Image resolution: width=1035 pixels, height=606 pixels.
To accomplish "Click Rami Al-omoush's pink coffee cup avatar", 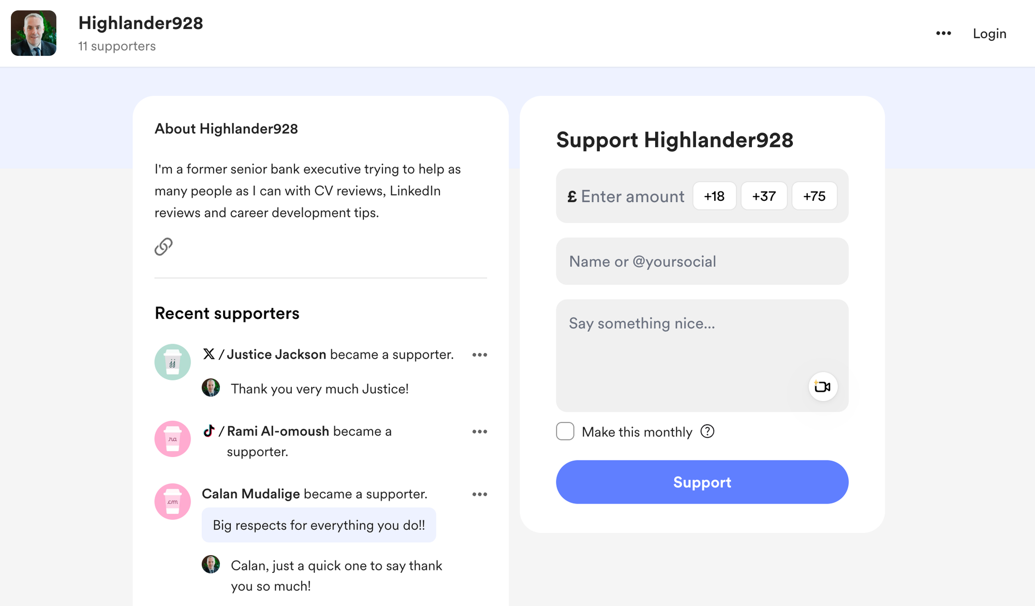I will pyautogui.click(x=172, y=438).
